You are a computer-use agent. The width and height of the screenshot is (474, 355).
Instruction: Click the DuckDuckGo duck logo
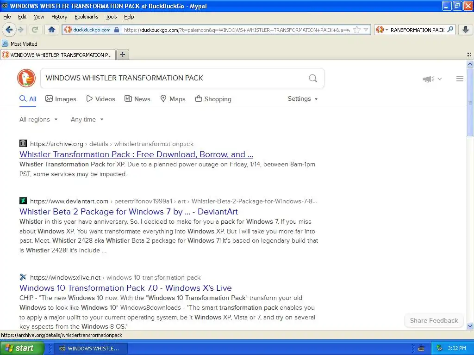point(26,78)
